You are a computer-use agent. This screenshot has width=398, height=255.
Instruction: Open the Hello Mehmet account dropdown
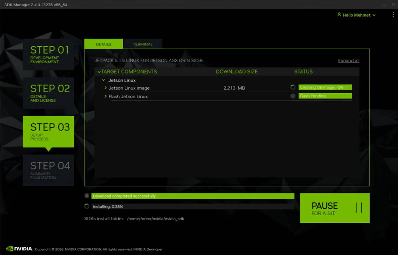click(x=356, y=15)
